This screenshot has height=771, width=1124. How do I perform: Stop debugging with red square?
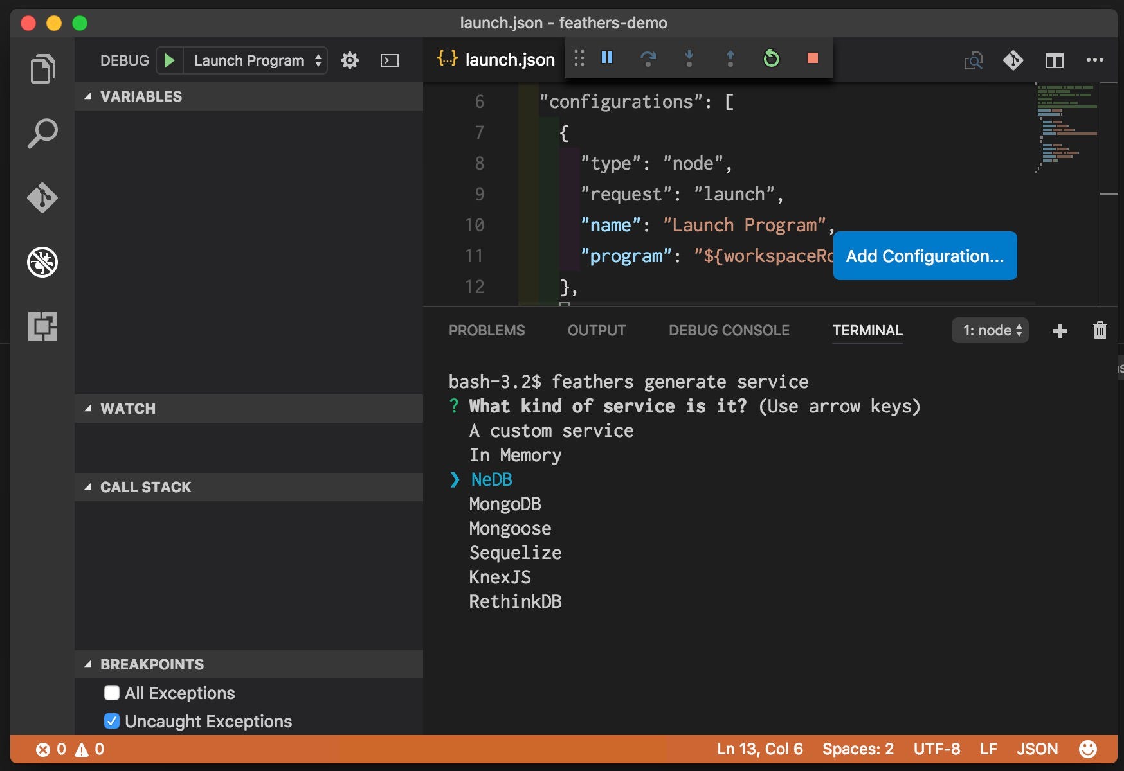813,58
